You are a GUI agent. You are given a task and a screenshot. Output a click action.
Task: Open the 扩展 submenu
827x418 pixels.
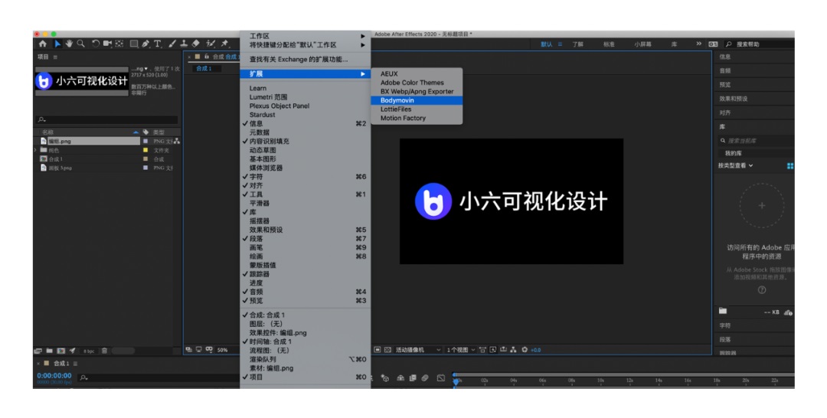coord(306,73)
